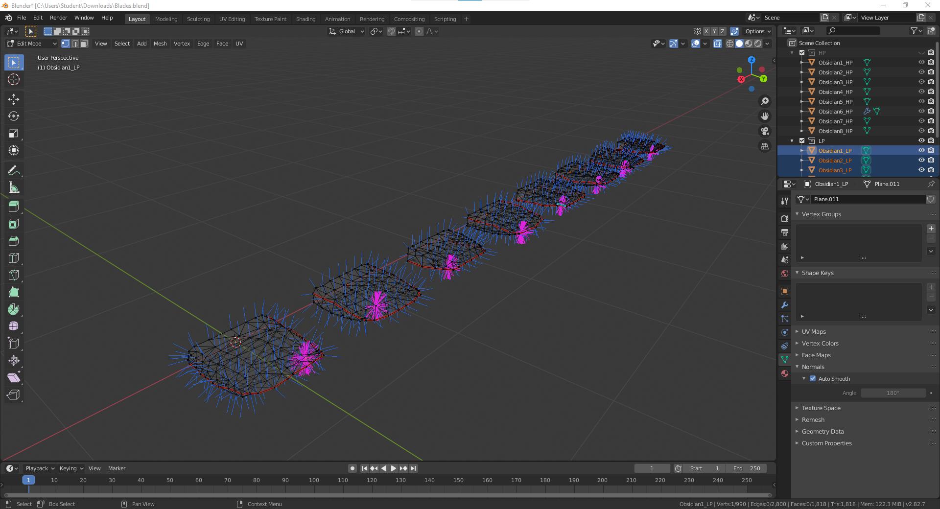This screenshot has width=940, height=509.
Task: Hide Obsidian1_HP with its eye icon
Action: click(921, 62)
